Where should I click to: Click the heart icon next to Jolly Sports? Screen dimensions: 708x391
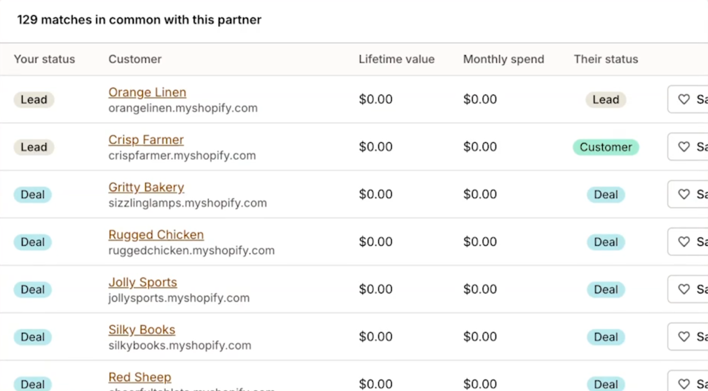click(x=684, y=289)
